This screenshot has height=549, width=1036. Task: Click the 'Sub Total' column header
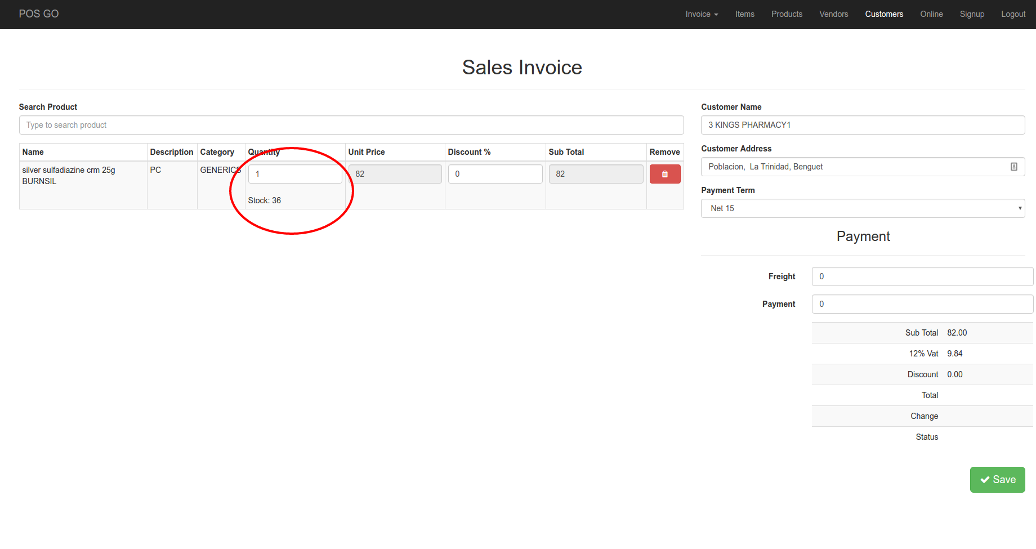click(x=566, y=152)
